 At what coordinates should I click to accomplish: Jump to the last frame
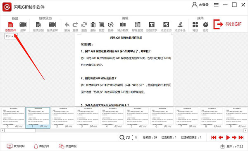click(241, 137)
